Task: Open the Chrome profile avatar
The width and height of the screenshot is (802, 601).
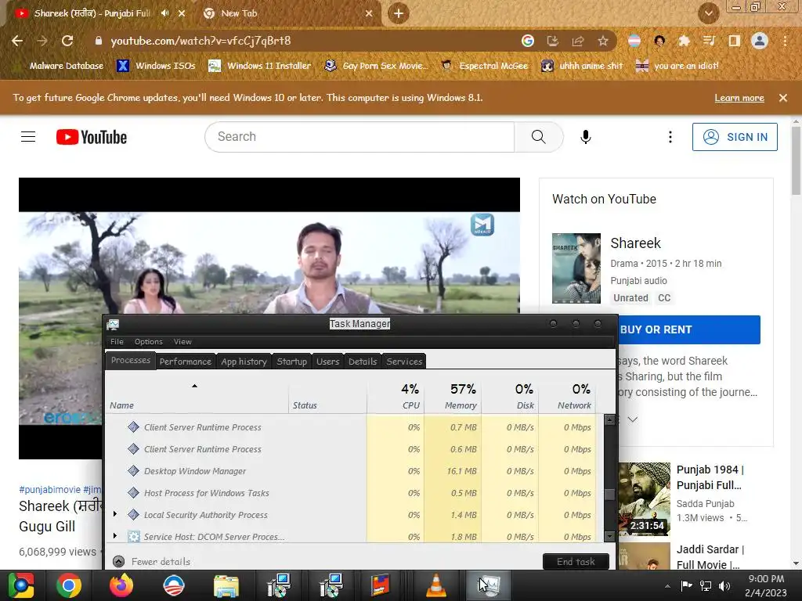Action: (x=760, y=41)
